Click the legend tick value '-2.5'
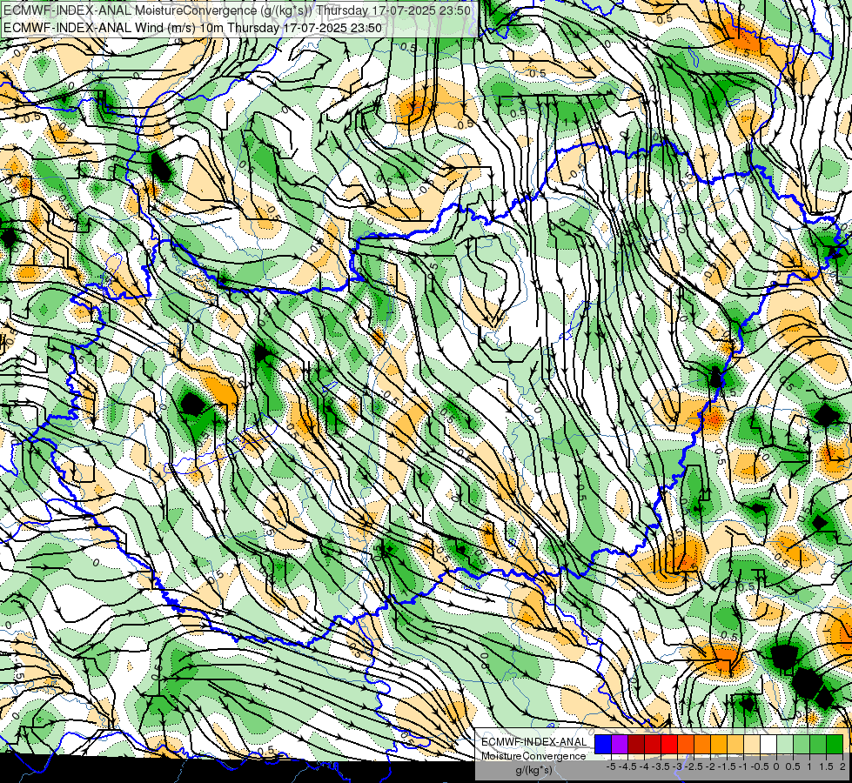Viewport: 852px width, 783px height. click(x=694, y=766)
